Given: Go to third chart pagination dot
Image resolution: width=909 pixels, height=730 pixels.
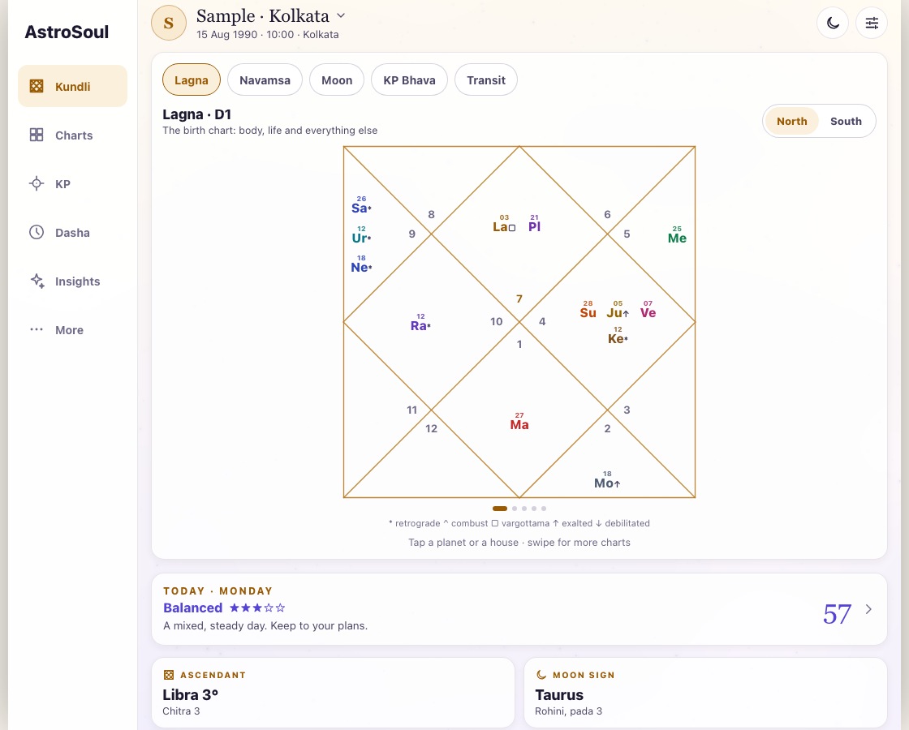Looking at the screenshot, I should coord(524,509).
